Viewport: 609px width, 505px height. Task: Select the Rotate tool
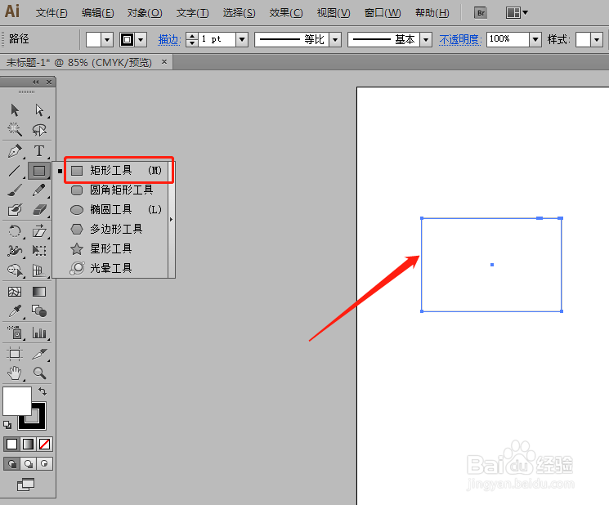15,231
